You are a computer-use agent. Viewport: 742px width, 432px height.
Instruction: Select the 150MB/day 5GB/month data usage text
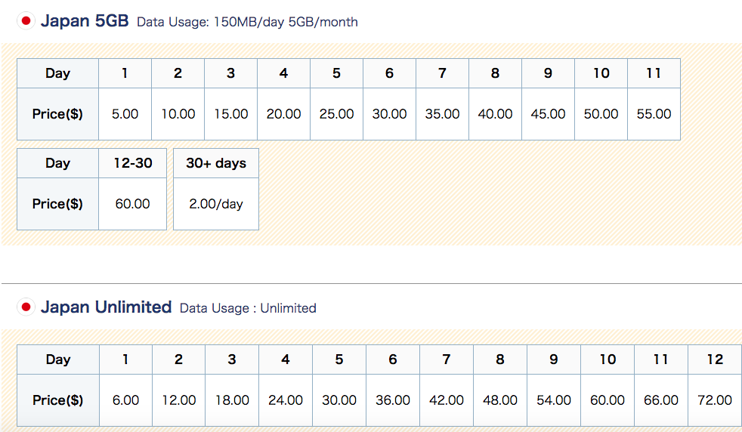click(286, 22)
